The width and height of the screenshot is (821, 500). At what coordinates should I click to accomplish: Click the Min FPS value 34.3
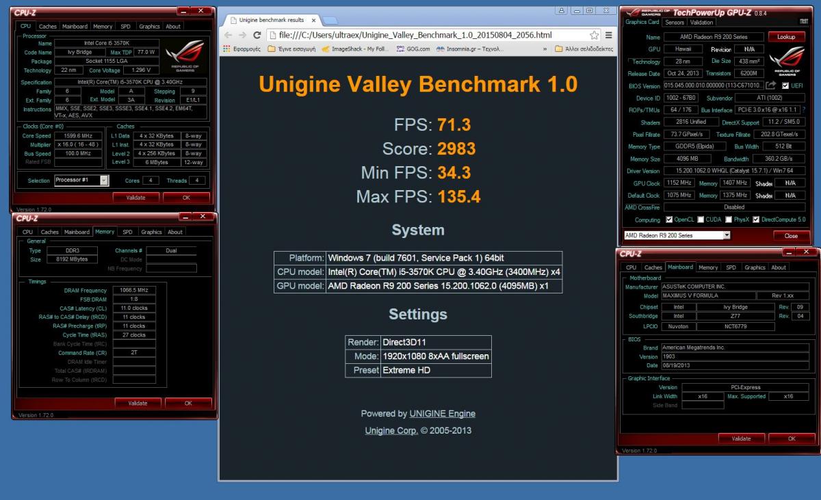click(454, 172)
